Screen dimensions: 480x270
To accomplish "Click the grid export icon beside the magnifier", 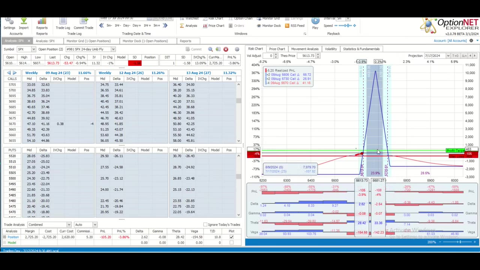I will click(x=218, y=49).
